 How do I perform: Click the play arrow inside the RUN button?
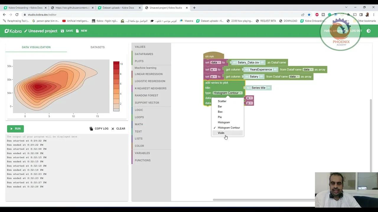point(12,128)
